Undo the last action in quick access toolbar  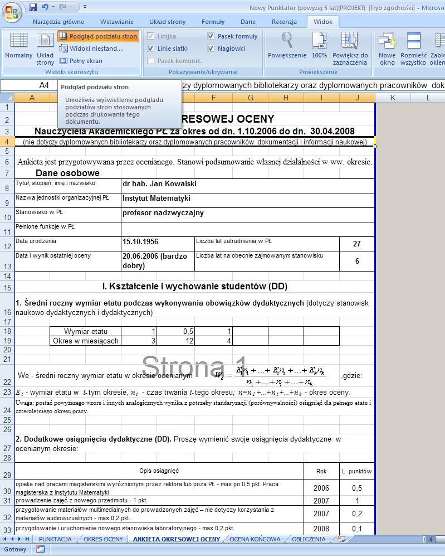tap(45, 7)
